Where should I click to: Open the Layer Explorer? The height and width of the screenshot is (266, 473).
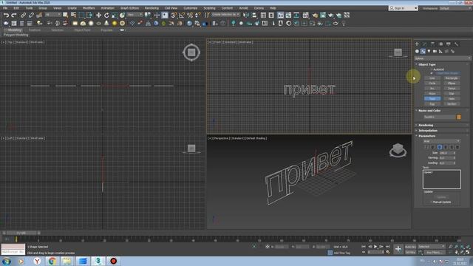271,15
